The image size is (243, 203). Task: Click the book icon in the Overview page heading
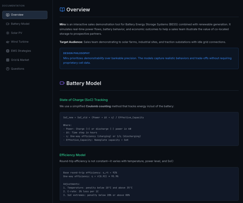(x=62, y=9)
